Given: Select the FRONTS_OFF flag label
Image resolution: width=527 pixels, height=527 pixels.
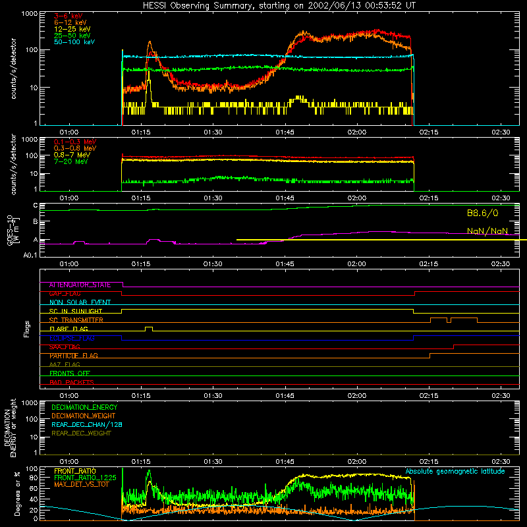Looking at the screenshot, I should pos(70,374).
